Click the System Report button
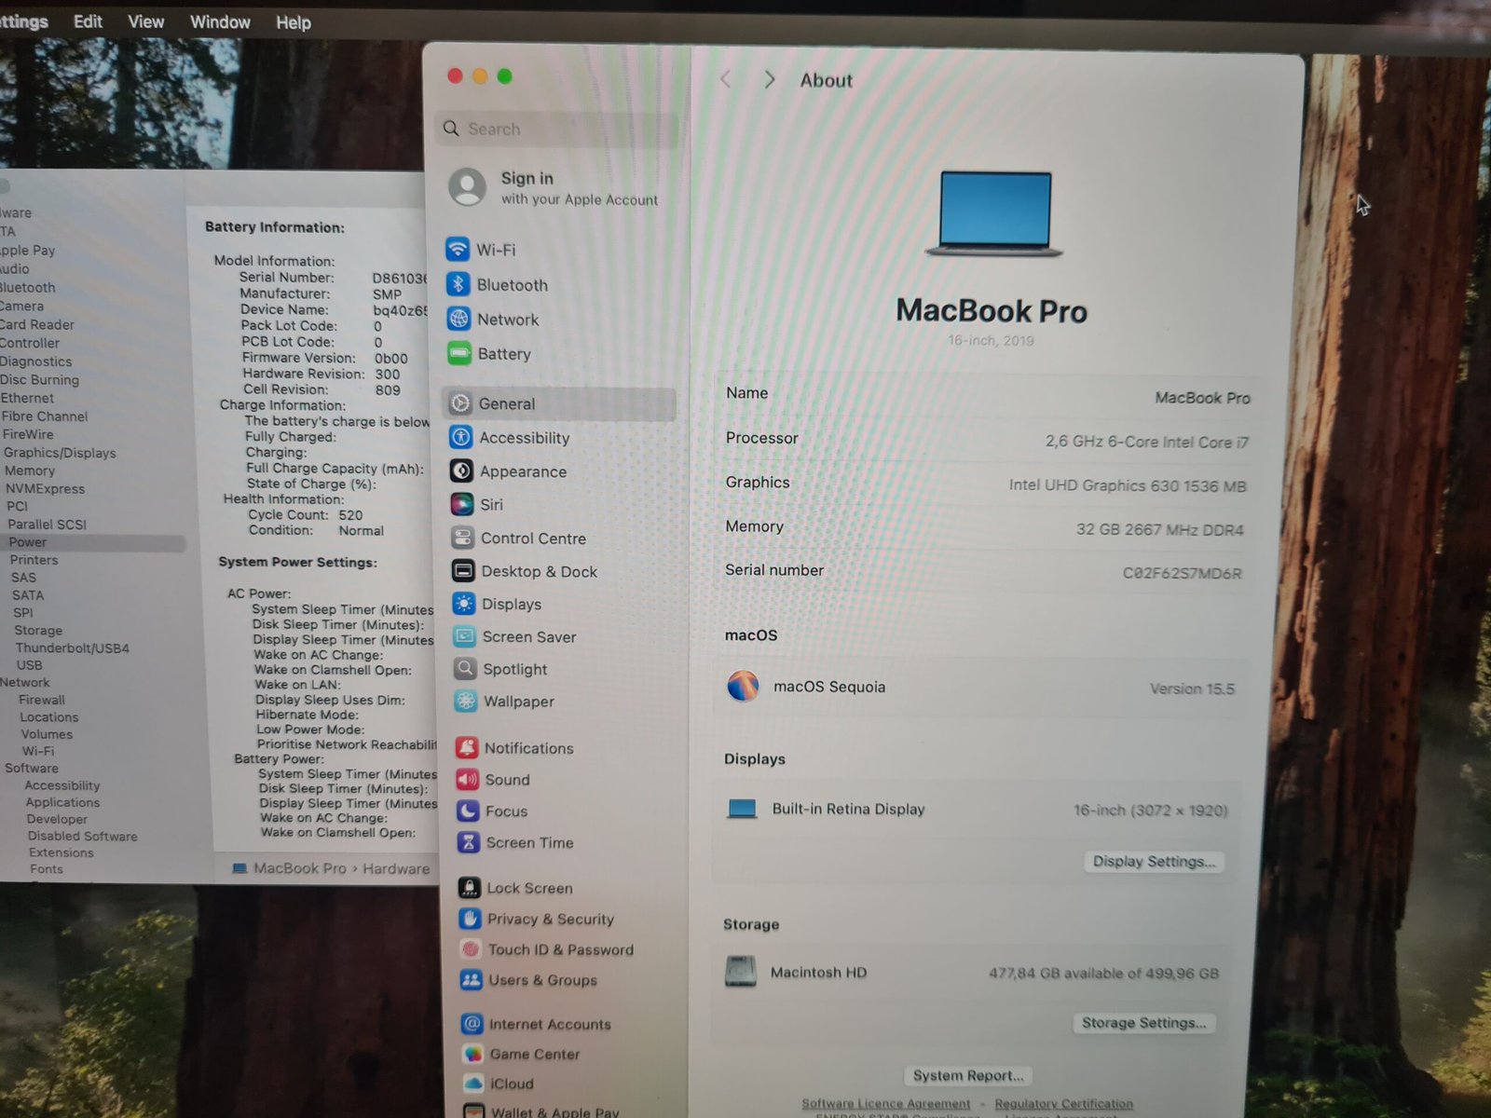Viewport: 1491px width, 1118px height. [x=968, y=1075]
